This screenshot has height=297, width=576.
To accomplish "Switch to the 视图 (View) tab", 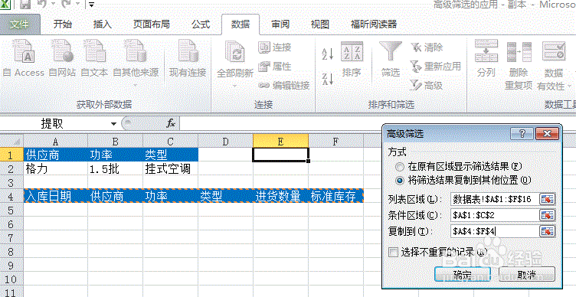I will point(320,24).
